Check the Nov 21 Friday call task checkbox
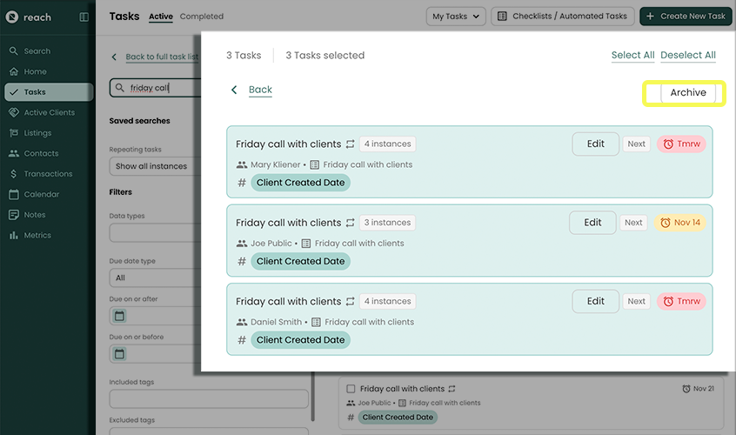The height and width of the screenshot is (435, 736). click(x=351, y=389)
